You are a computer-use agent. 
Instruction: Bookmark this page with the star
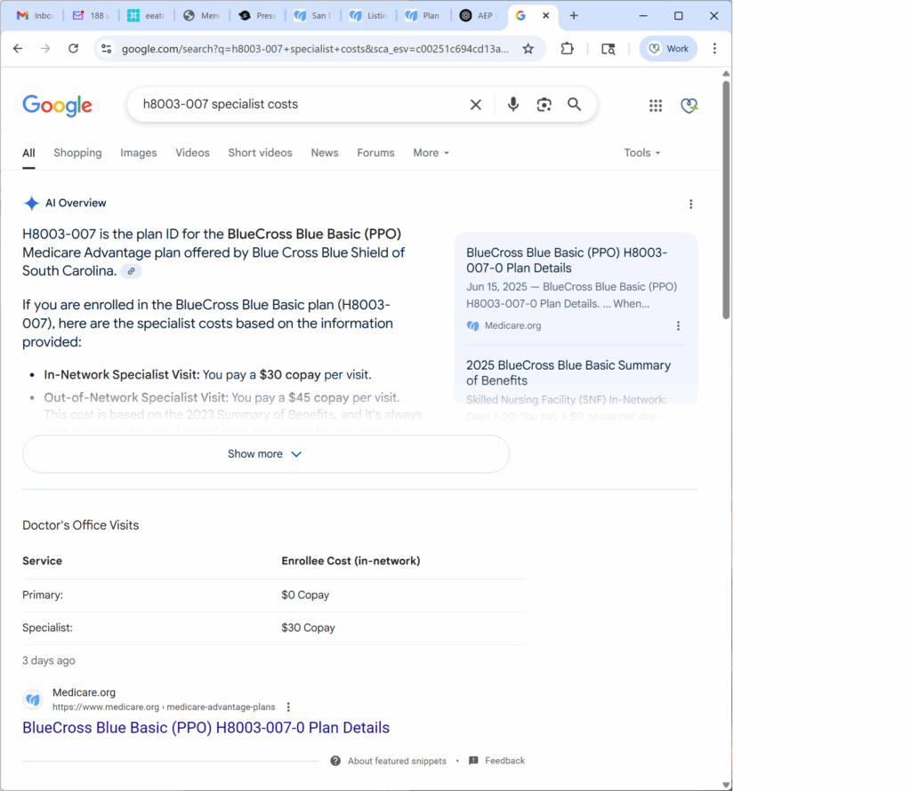tap(528, 49)
